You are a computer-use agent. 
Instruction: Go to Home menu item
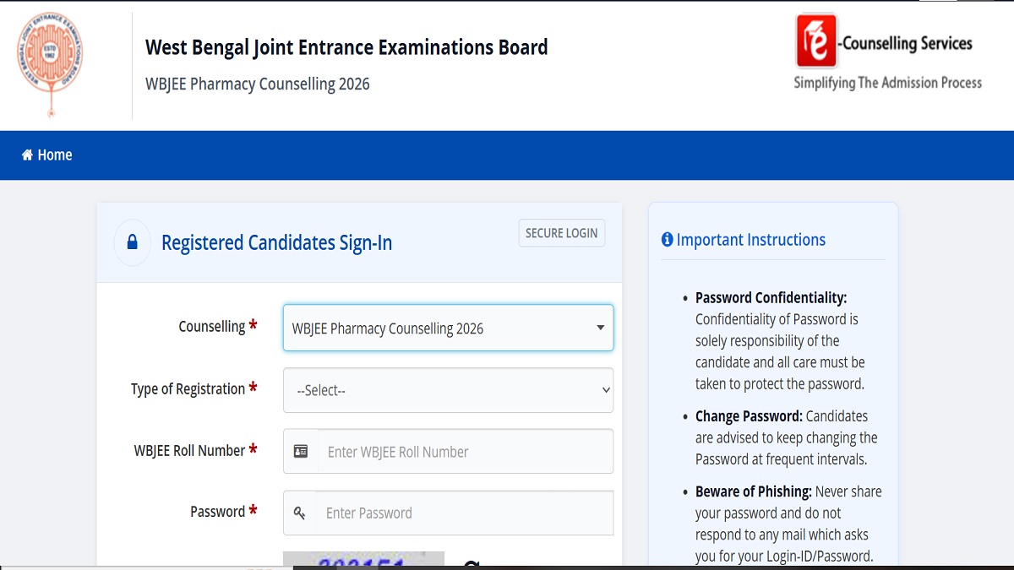coord(46,155)
